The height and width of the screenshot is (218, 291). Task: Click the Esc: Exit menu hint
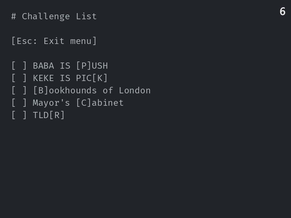click(54, 41)
